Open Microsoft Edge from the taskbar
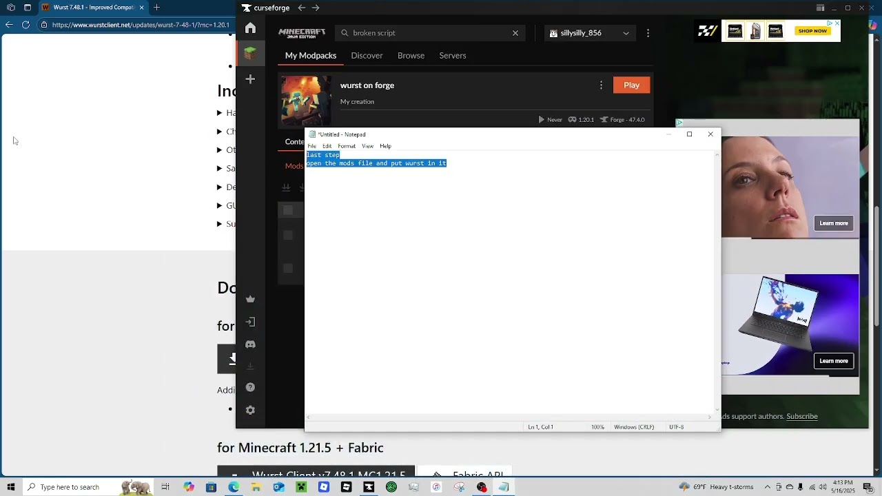Screen dimensions: 882x496 (x=234, y=487)
